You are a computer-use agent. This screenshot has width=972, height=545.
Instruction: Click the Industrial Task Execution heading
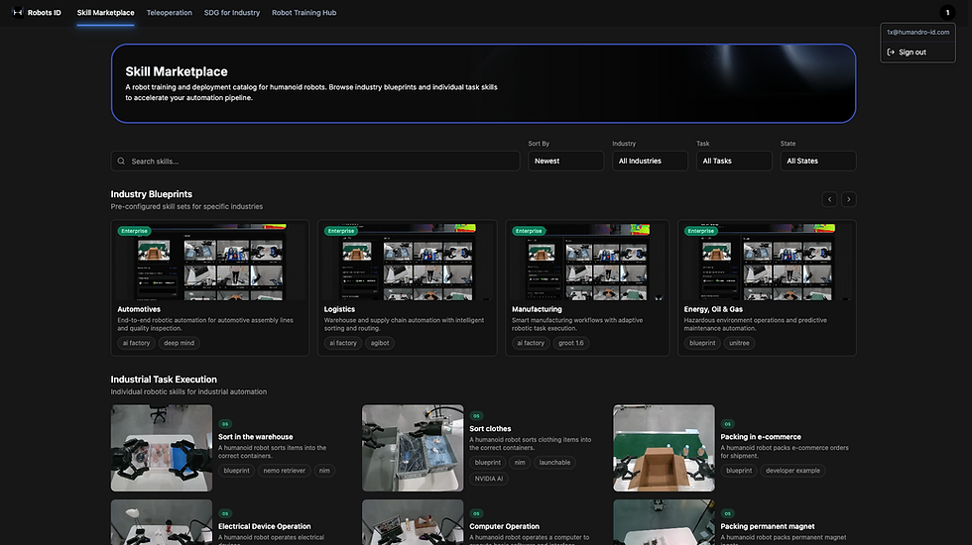[164, 379]
